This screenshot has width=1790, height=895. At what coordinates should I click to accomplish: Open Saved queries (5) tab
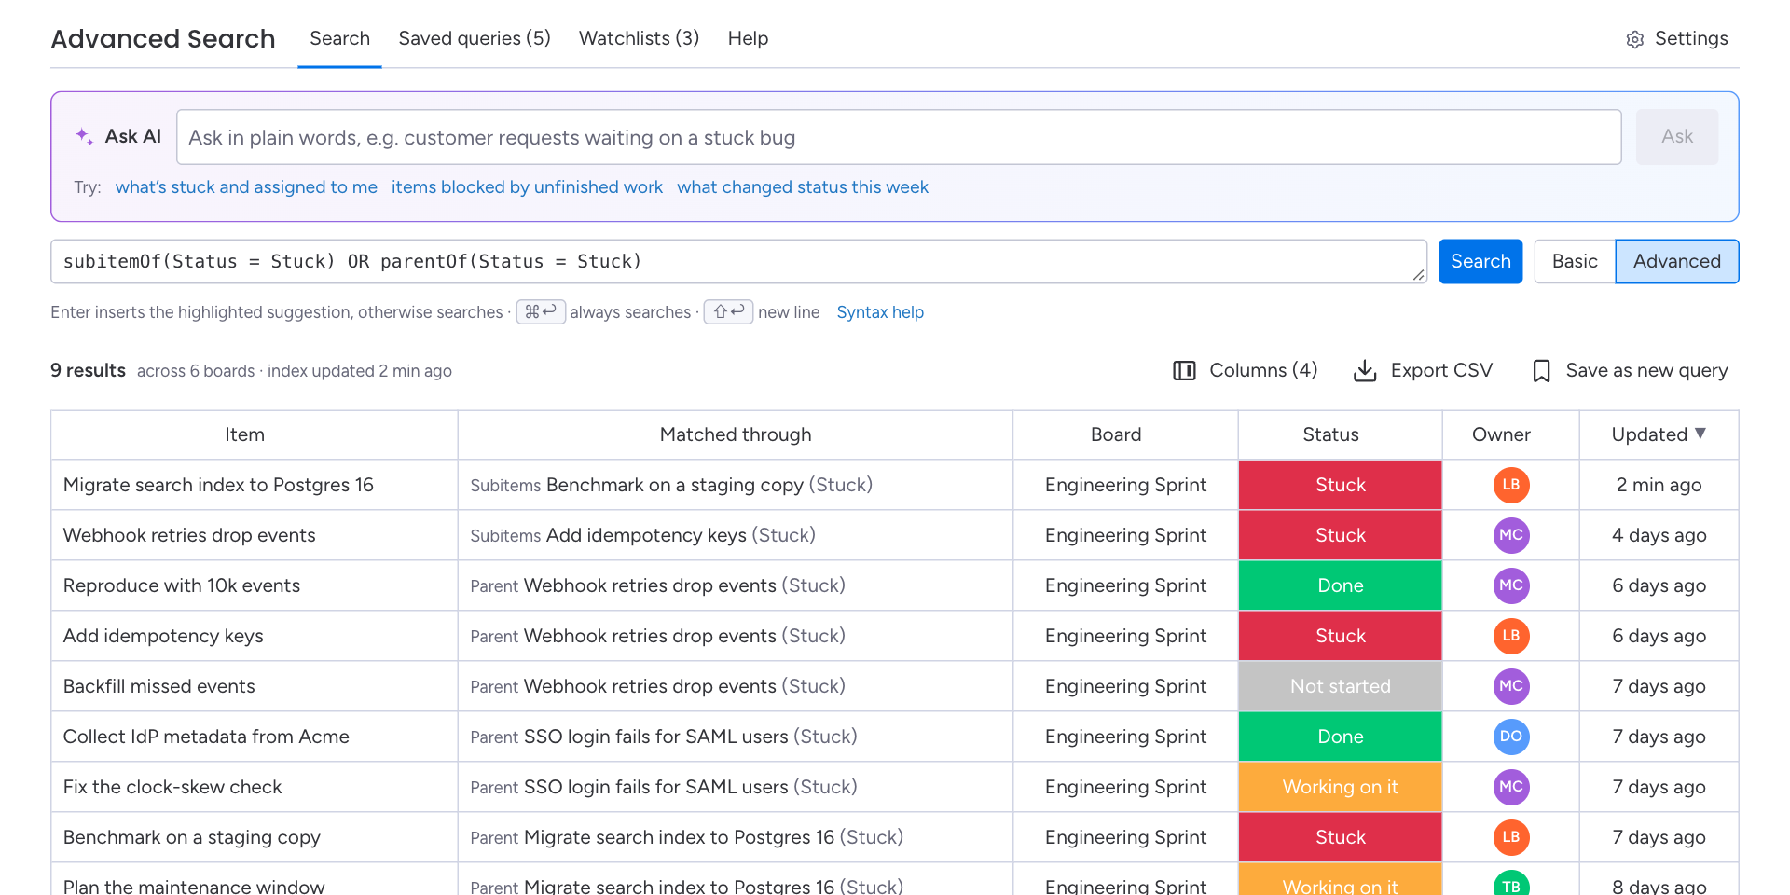coord(475,38)
